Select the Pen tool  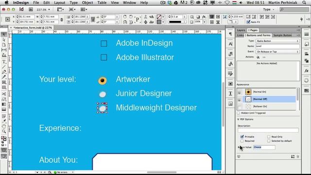[4, 72]
